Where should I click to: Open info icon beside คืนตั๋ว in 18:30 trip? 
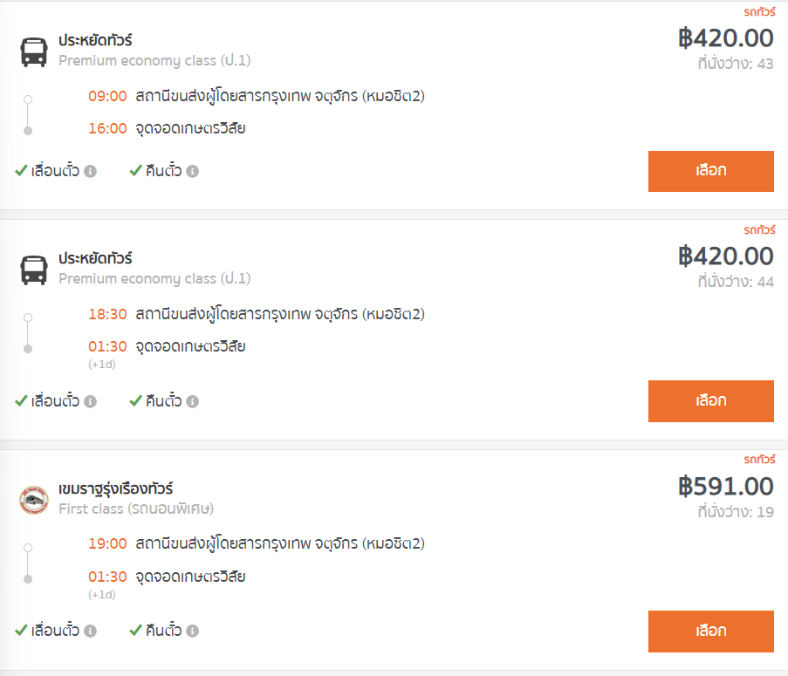click(193, 401)
